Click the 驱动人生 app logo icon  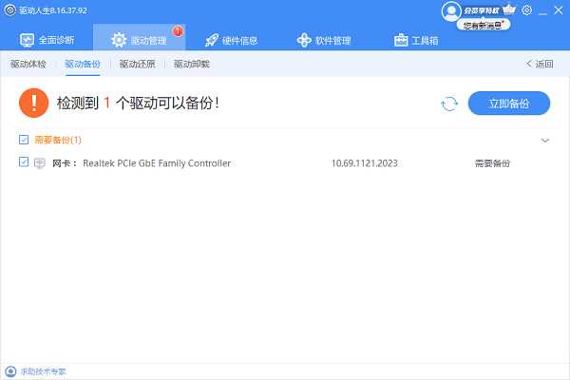coord(9,10)
